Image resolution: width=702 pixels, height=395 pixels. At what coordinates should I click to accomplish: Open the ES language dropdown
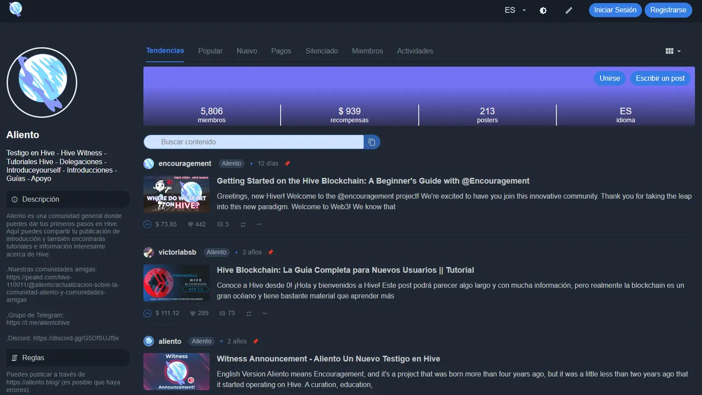click(515, 10)
